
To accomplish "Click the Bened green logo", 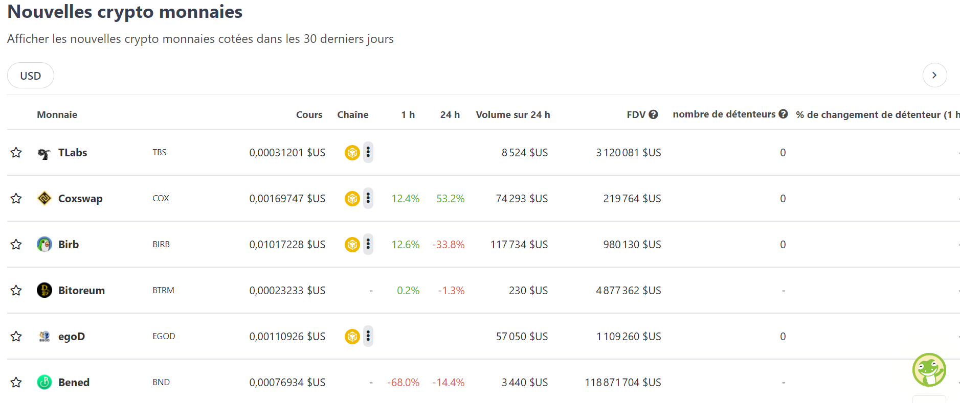I will [44, 382].
